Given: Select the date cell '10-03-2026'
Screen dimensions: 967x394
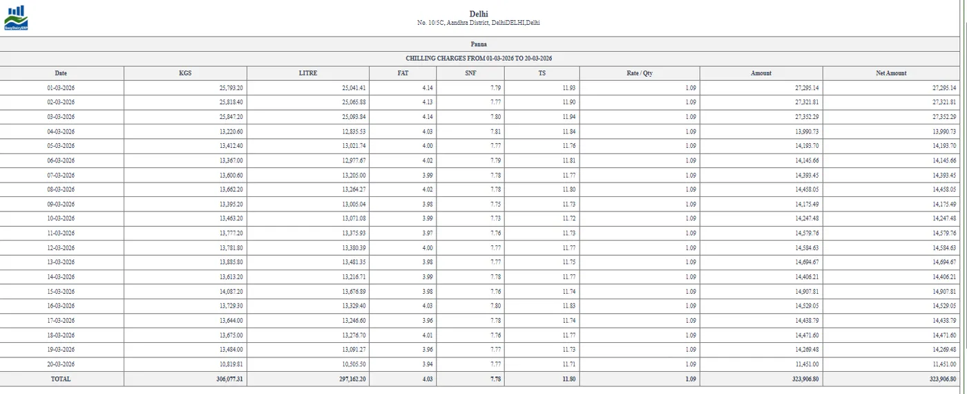Looking at the screenshot, I should coord(61,218).
